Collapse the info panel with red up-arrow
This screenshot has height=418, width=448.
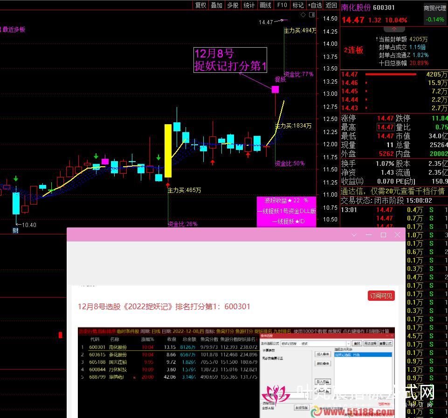pos(394,29)
